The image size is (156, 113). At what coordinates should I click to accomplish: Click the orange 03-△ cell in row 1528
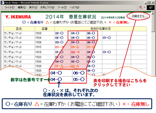click(x=75, y=66)
